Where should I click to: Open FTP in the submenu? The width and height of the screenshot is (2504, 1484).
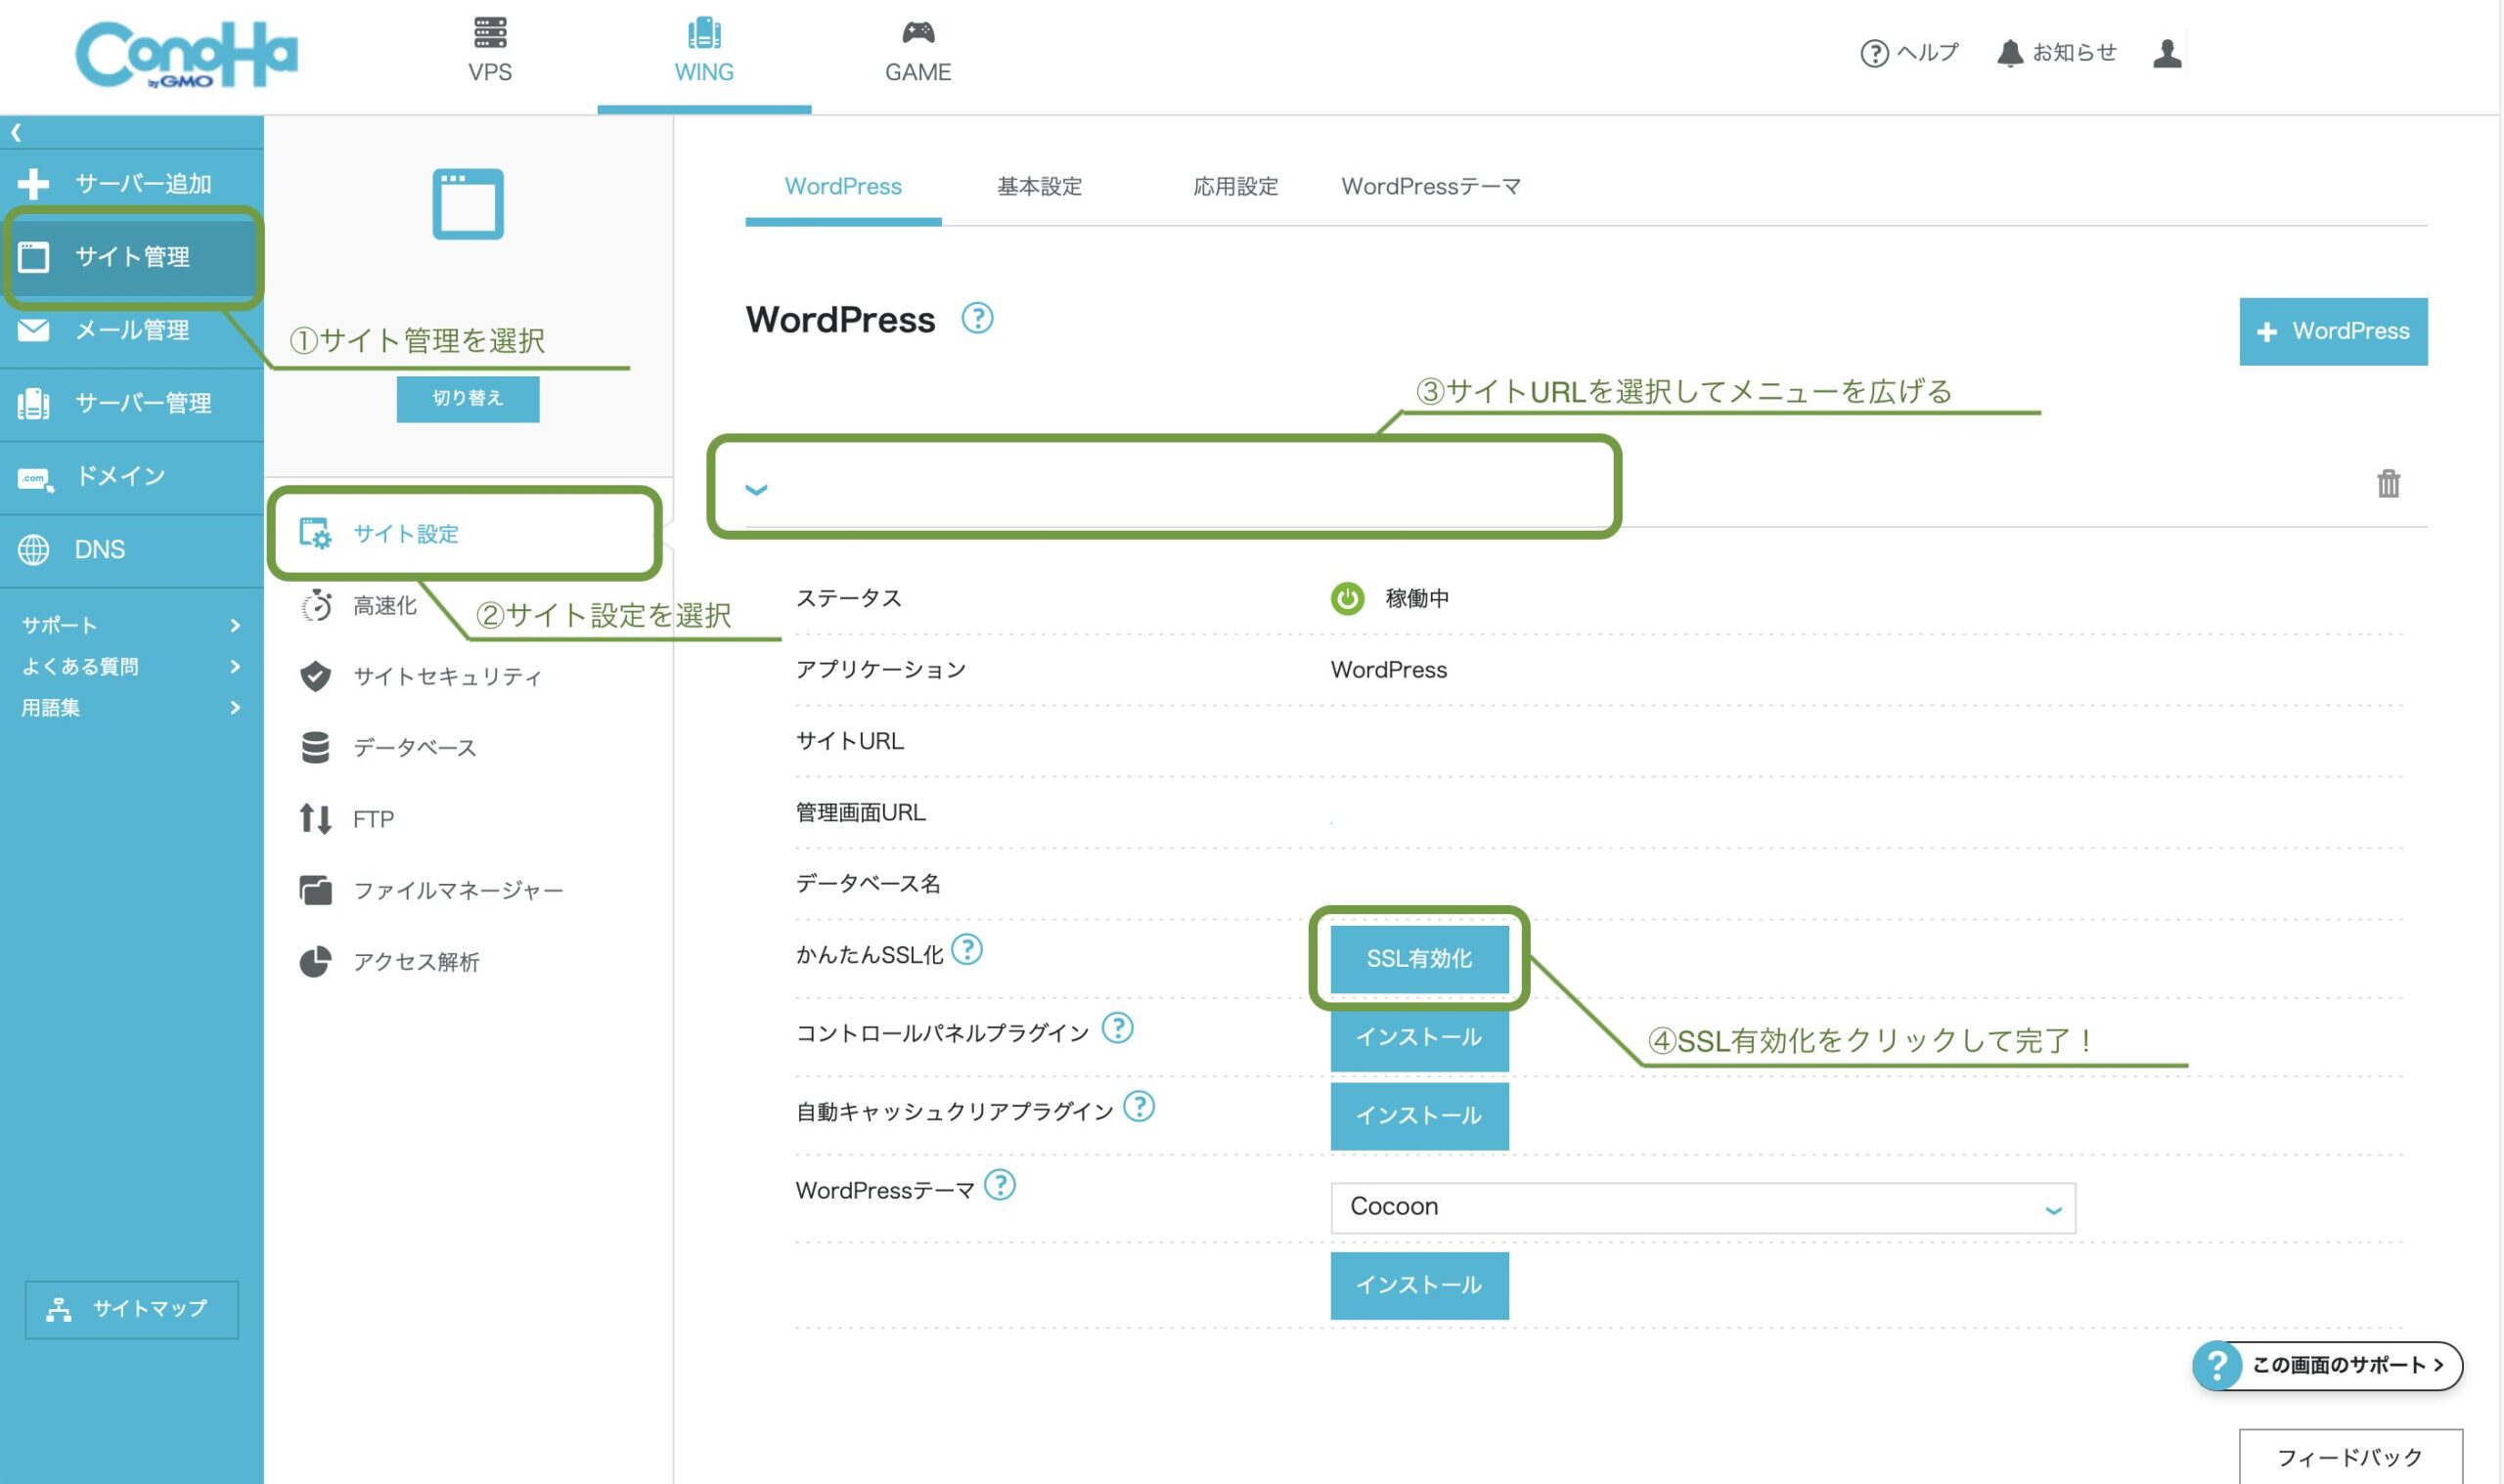coord(347,819)
